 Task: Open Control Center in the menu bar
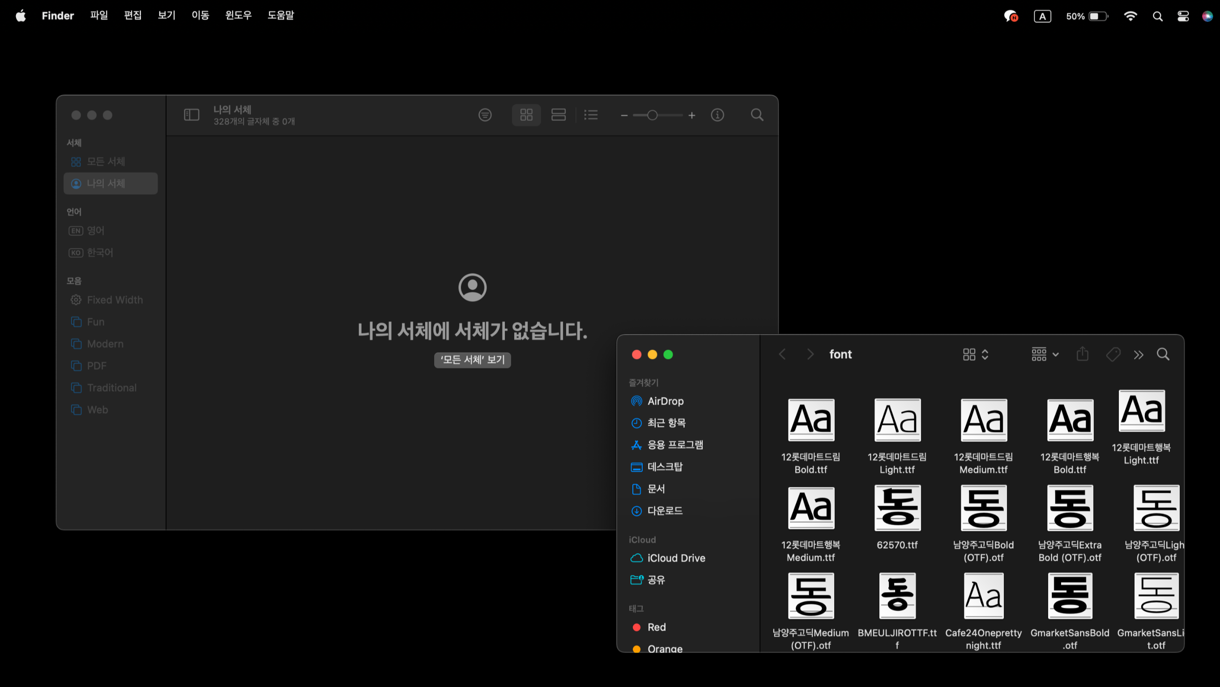(1182, 16)
